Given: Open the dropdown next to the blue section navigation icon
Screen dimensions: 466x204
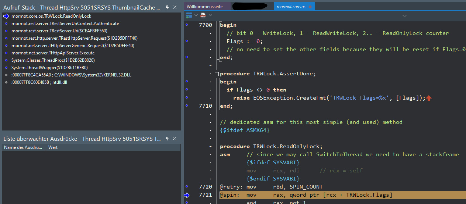Looking at the screenshot, I should pos(196,15).
